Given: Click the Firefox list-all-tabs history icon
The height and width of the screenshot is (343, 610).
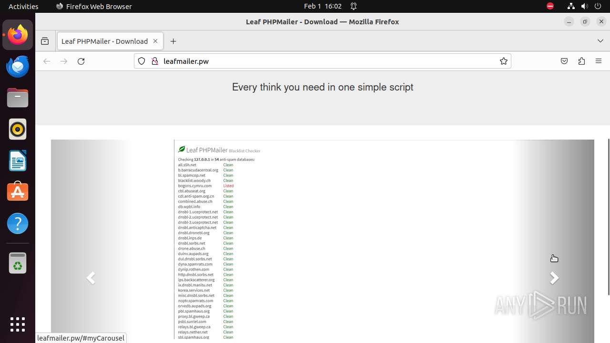Looking at the screenshot, I should point(45,41).
